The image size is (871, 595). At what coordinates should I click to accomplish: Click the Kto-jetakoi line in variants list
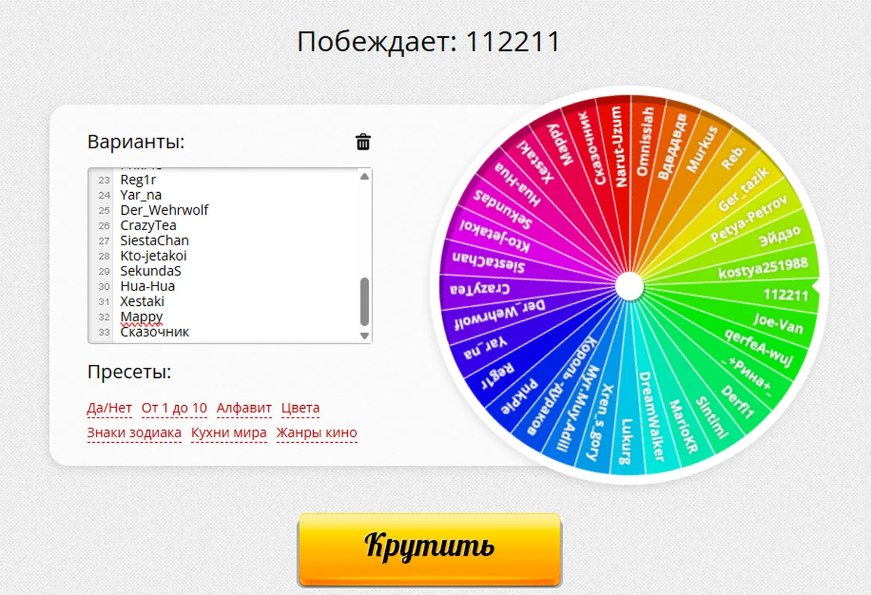click(153, 256)
